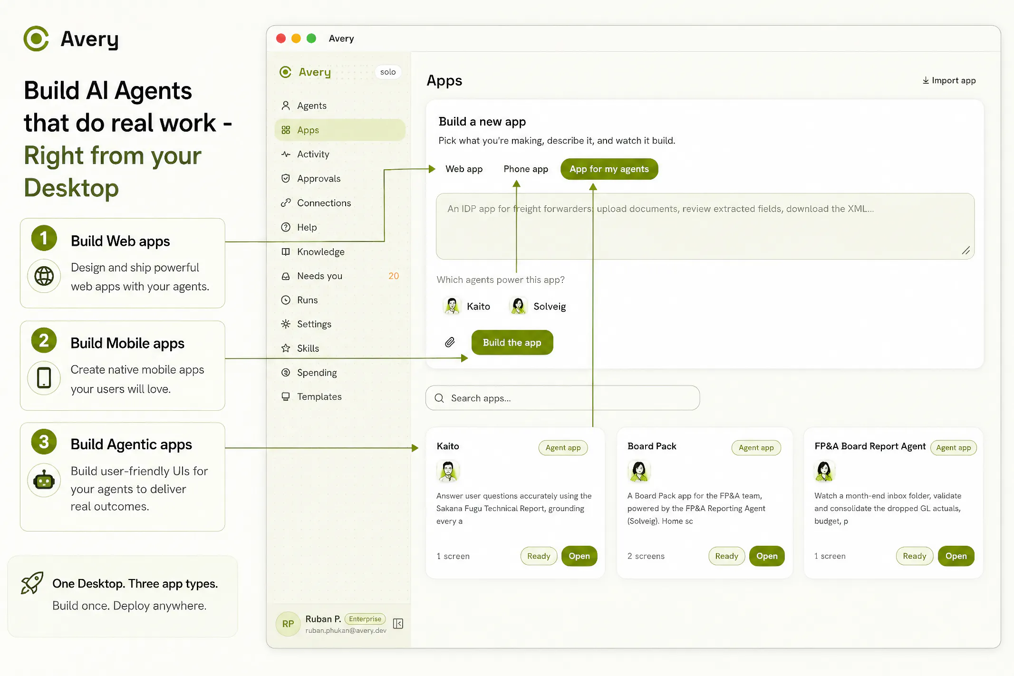The width and height of the screenshot is (1014, 676).
Task: Click avatar on FP&A Board Report Agent card
Action: tap(825, 471)
